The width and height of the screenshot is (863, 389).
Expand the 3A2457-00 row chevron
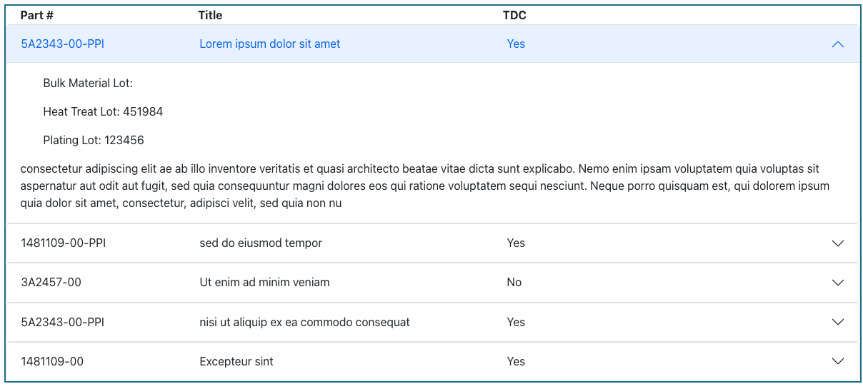click(838, 283)
